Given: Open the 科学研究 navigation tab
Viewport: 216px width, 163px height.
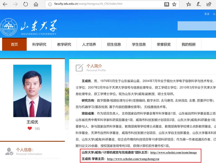Looking at the screenshot, I should click(39, 44).
